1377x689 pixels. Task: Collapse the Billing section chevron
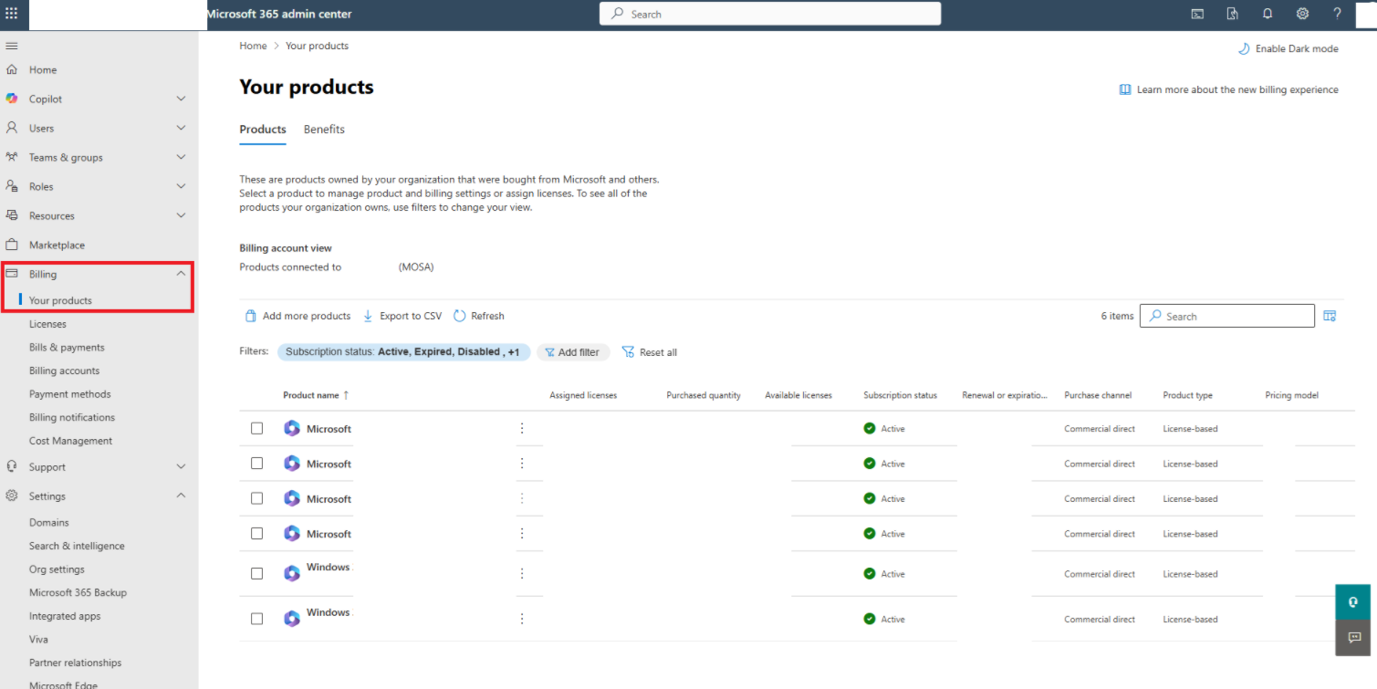point(181,273)
